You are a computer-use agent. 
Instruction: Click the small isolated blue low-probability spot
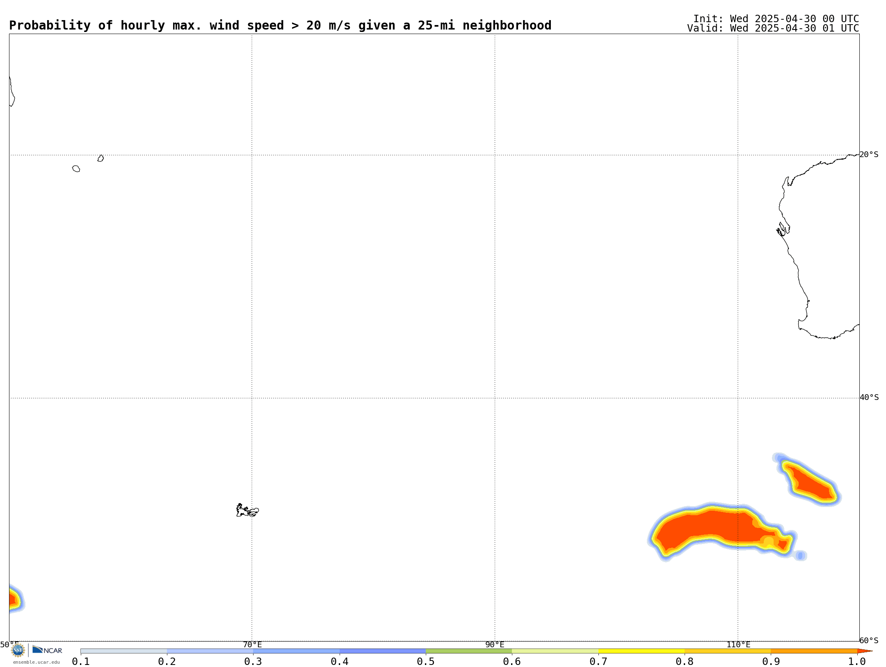coord(800,555)
